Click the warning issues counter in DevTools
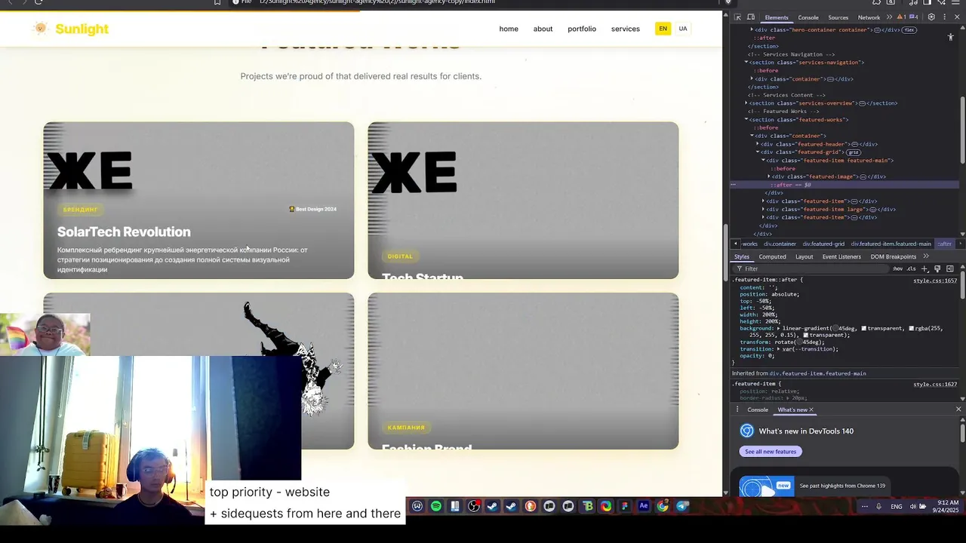The width and height of the screenshot is (966, 543). tap(900, 17)
